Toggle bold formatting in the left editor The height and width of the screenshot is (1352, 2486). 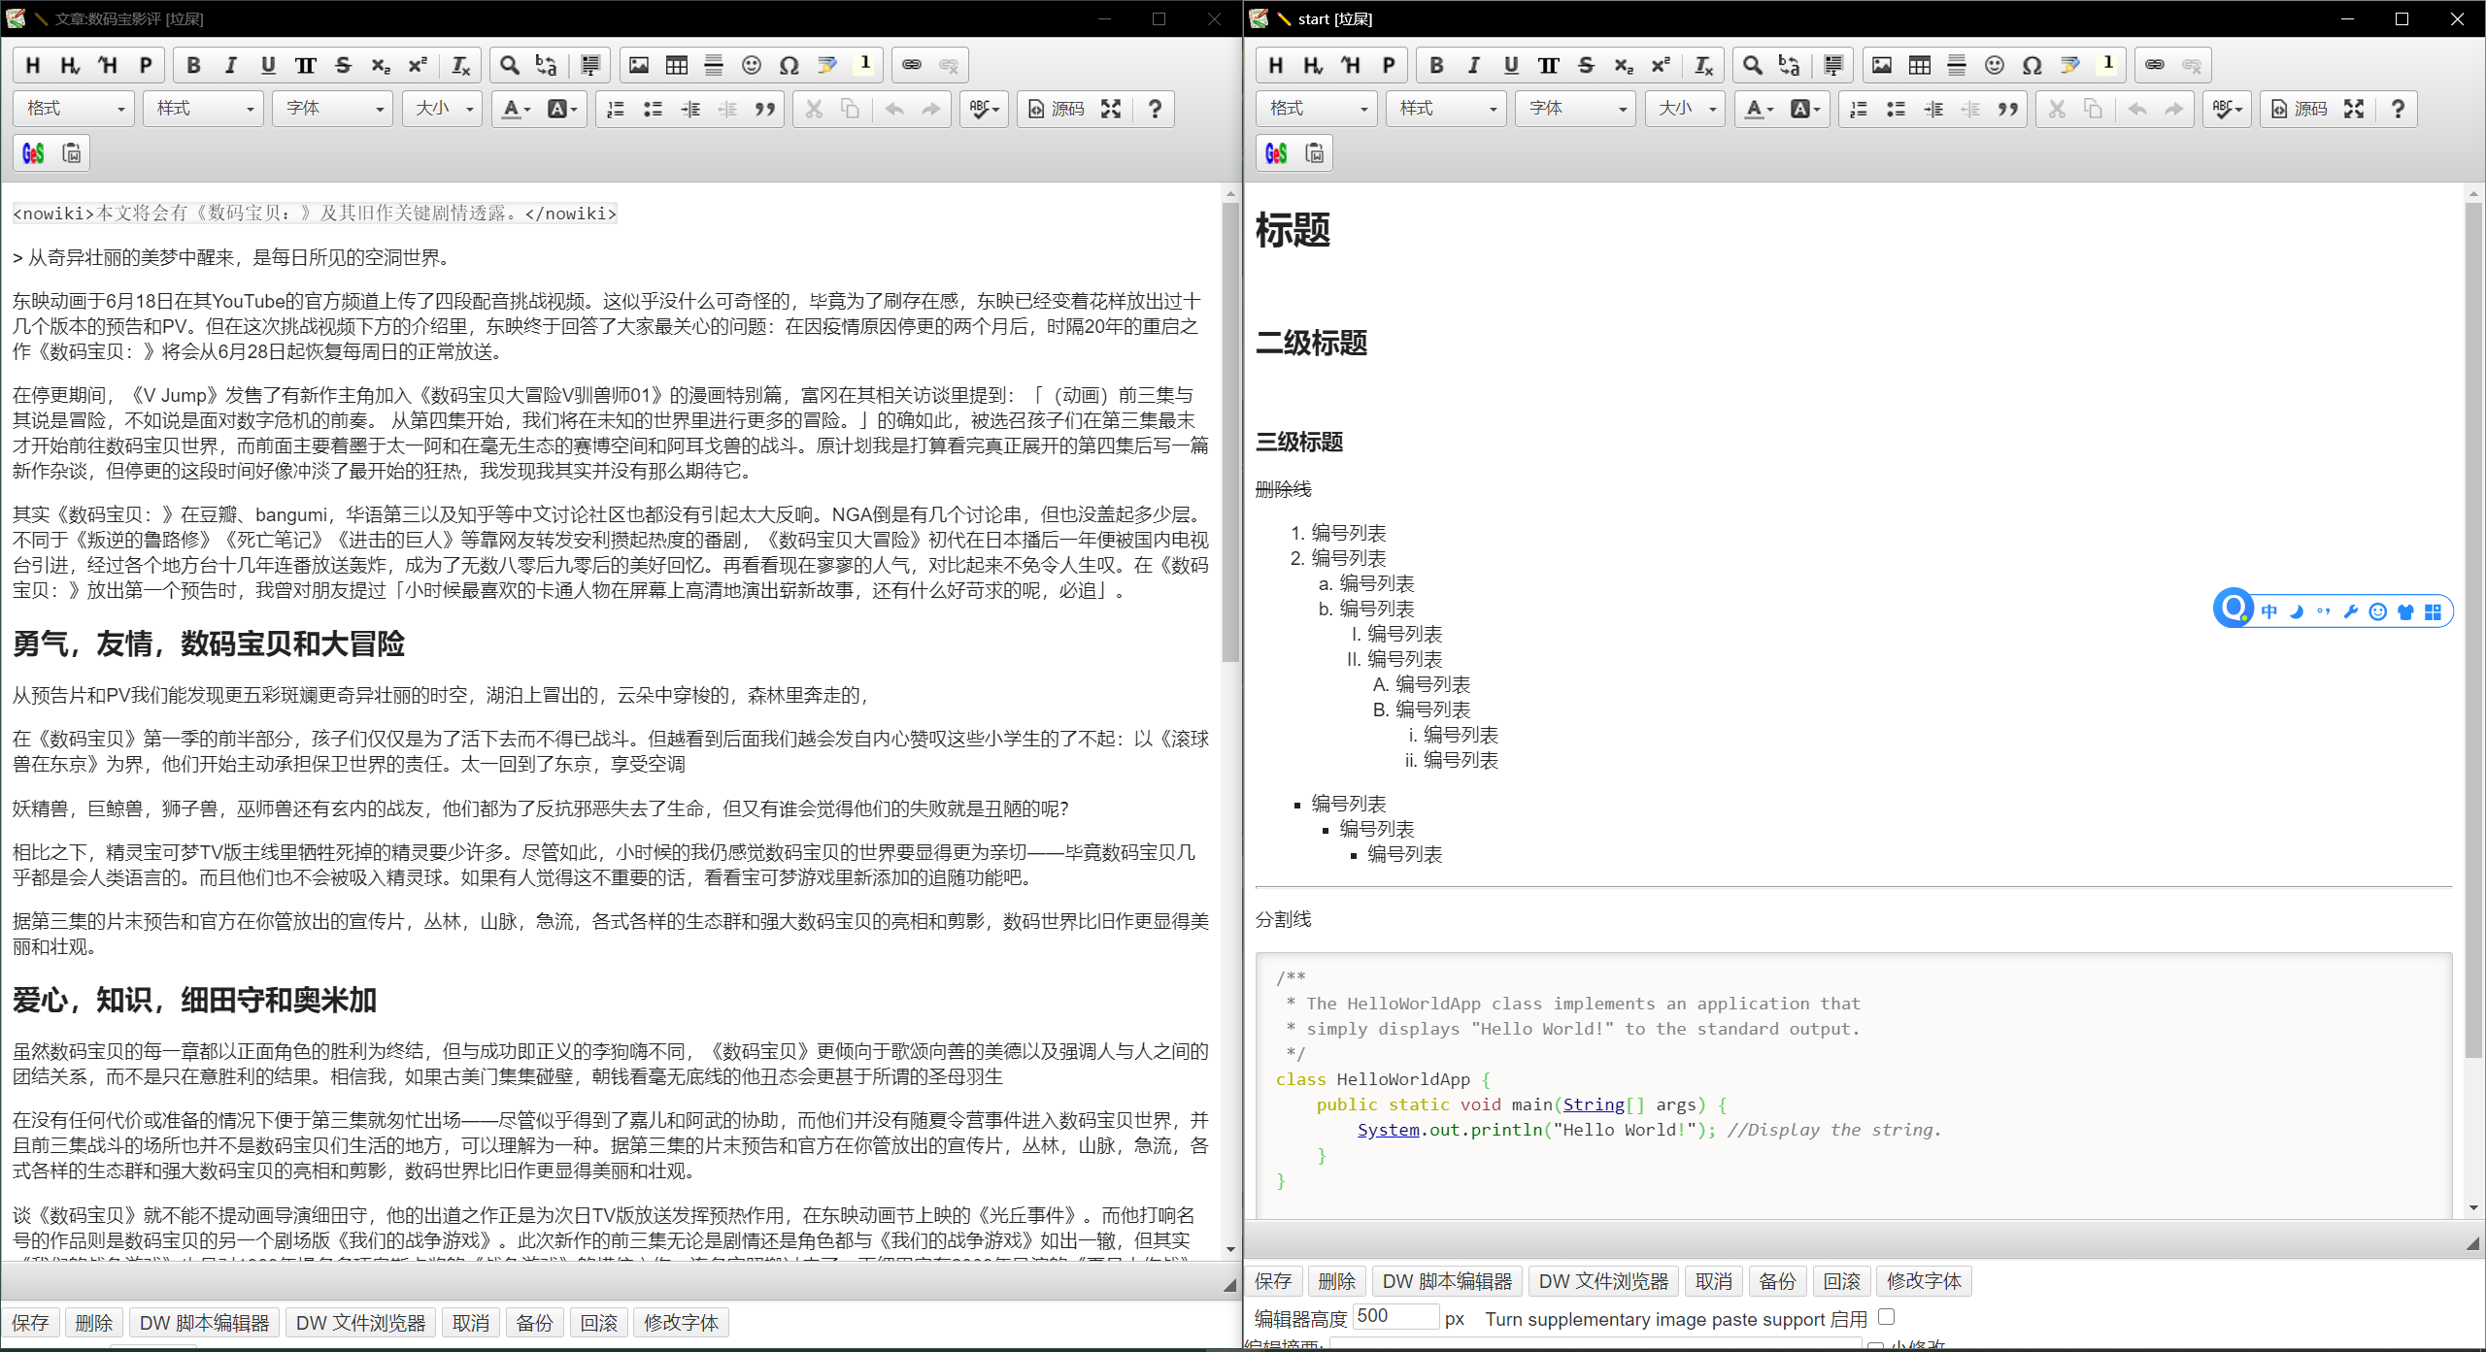(193, 65)
